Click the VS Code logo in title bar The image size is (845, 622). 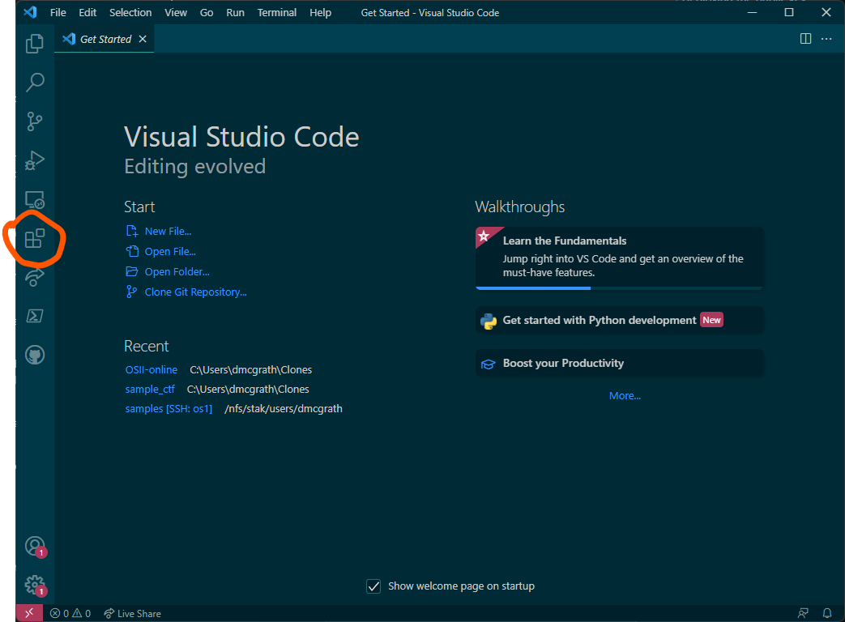click(30, 12)
